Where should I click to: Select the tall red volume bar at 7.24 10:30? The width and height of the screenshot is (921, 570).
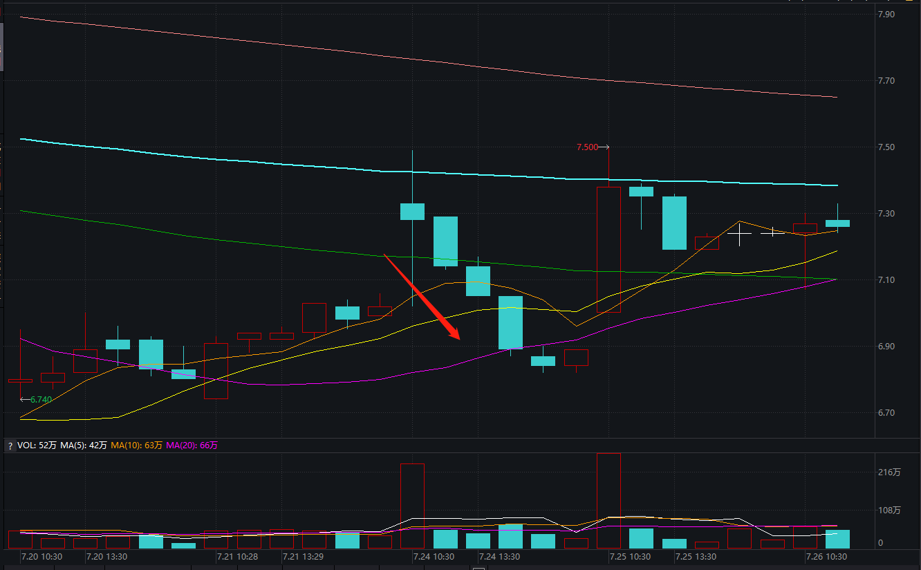click(412, 506)
